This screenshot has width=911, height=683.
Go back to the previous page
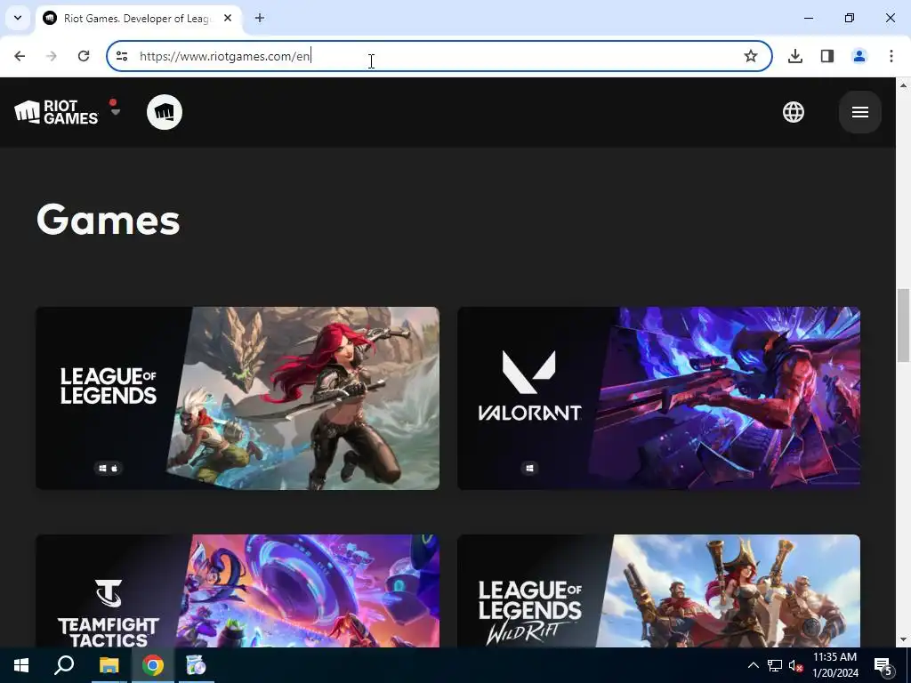(x=20, y=56)
